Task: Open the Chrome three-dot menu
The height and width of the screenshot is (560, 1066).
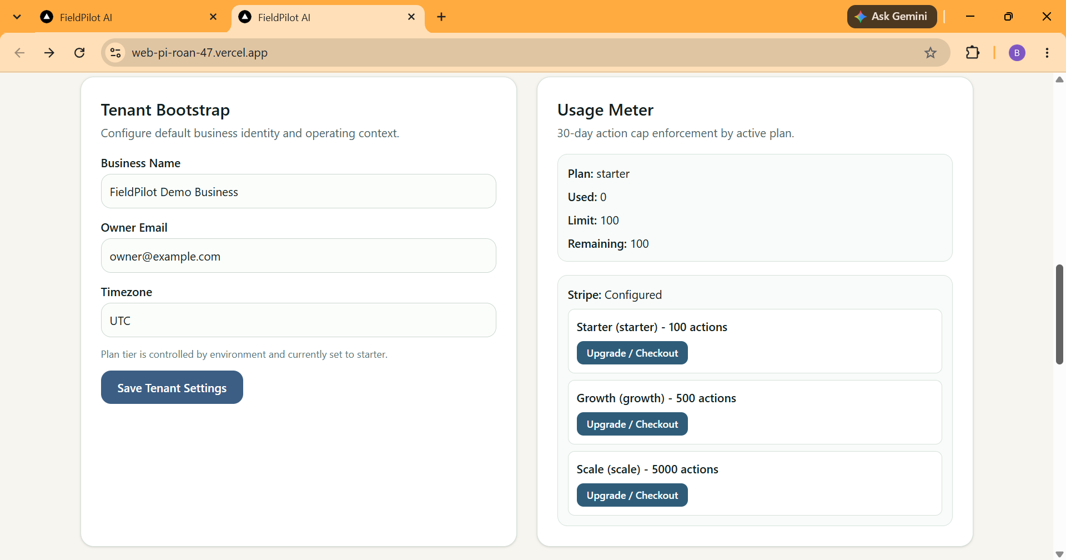Action: (x=1047, y=53)
